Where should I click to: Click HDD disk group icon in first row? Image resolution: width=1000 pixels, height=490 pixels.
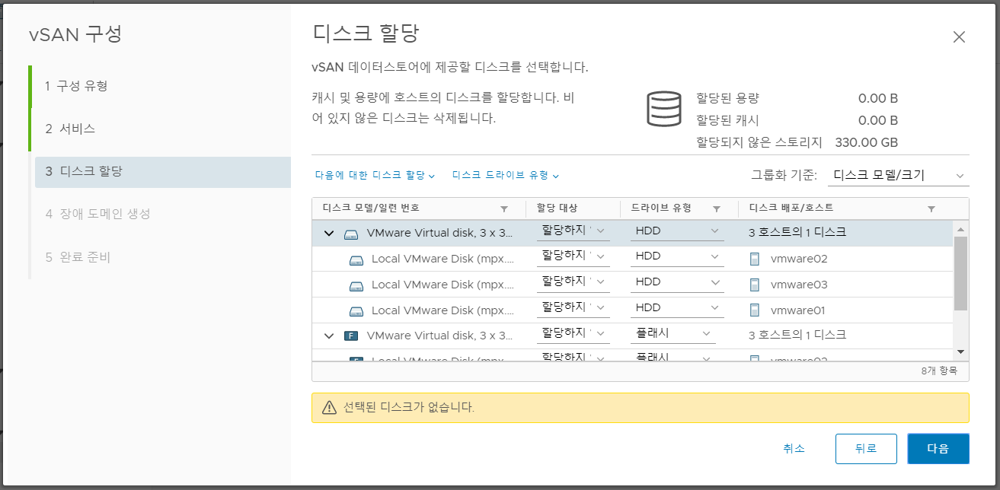(x=351, y=234)
